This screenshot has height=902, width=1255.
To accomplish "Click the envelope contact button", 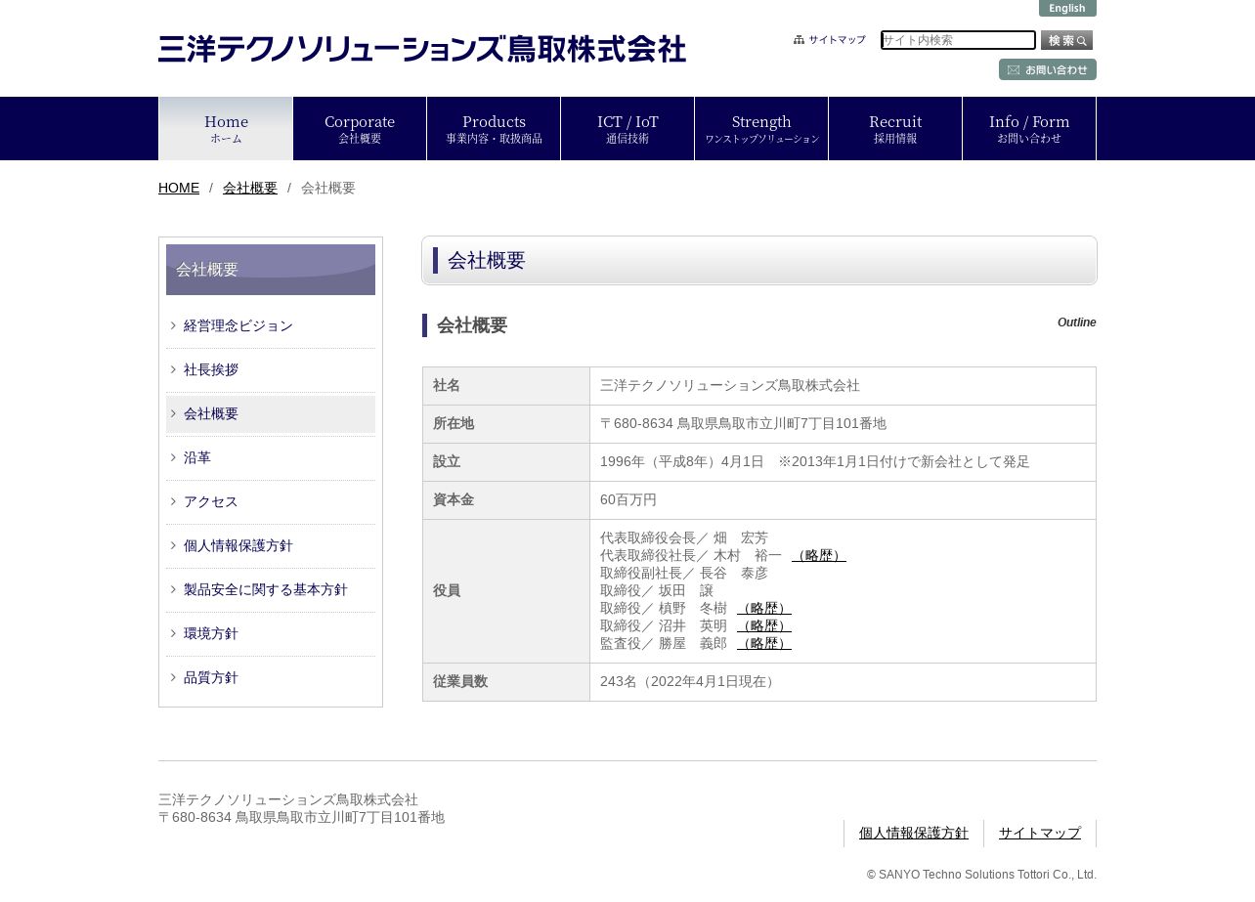I will [x=1047, y=69].
